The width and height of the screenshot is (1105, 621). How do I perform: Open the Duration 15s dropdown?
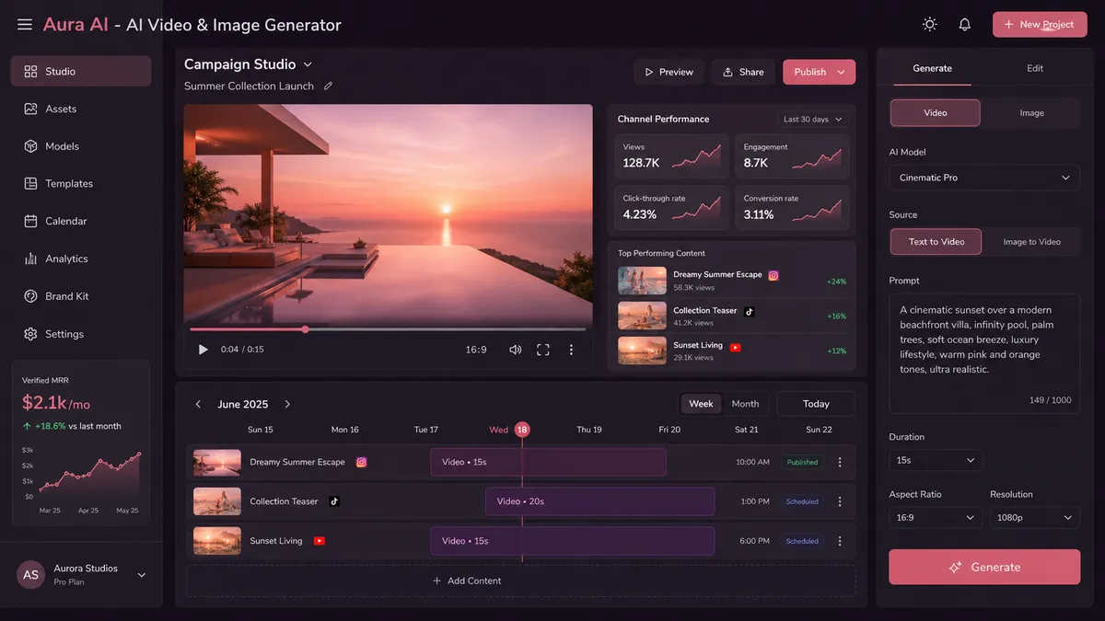[936, 460]
